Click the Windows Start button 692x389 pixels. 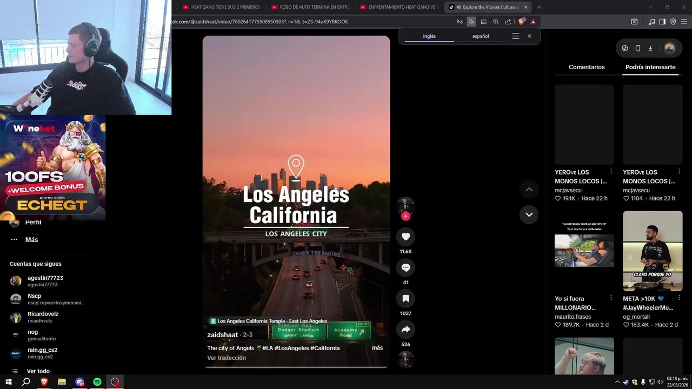coord(8,381)
